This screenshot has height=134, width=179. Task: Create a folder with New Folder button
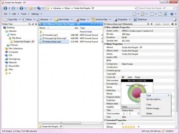coord(62,19)
